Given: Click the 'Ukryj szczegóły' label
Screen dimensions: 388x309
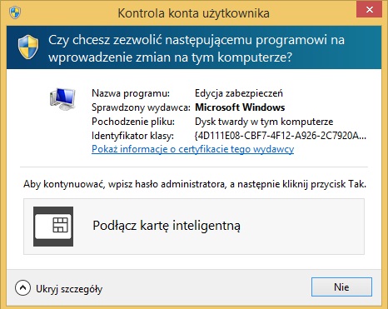Looking at the screenshot, I should [69, 289].
